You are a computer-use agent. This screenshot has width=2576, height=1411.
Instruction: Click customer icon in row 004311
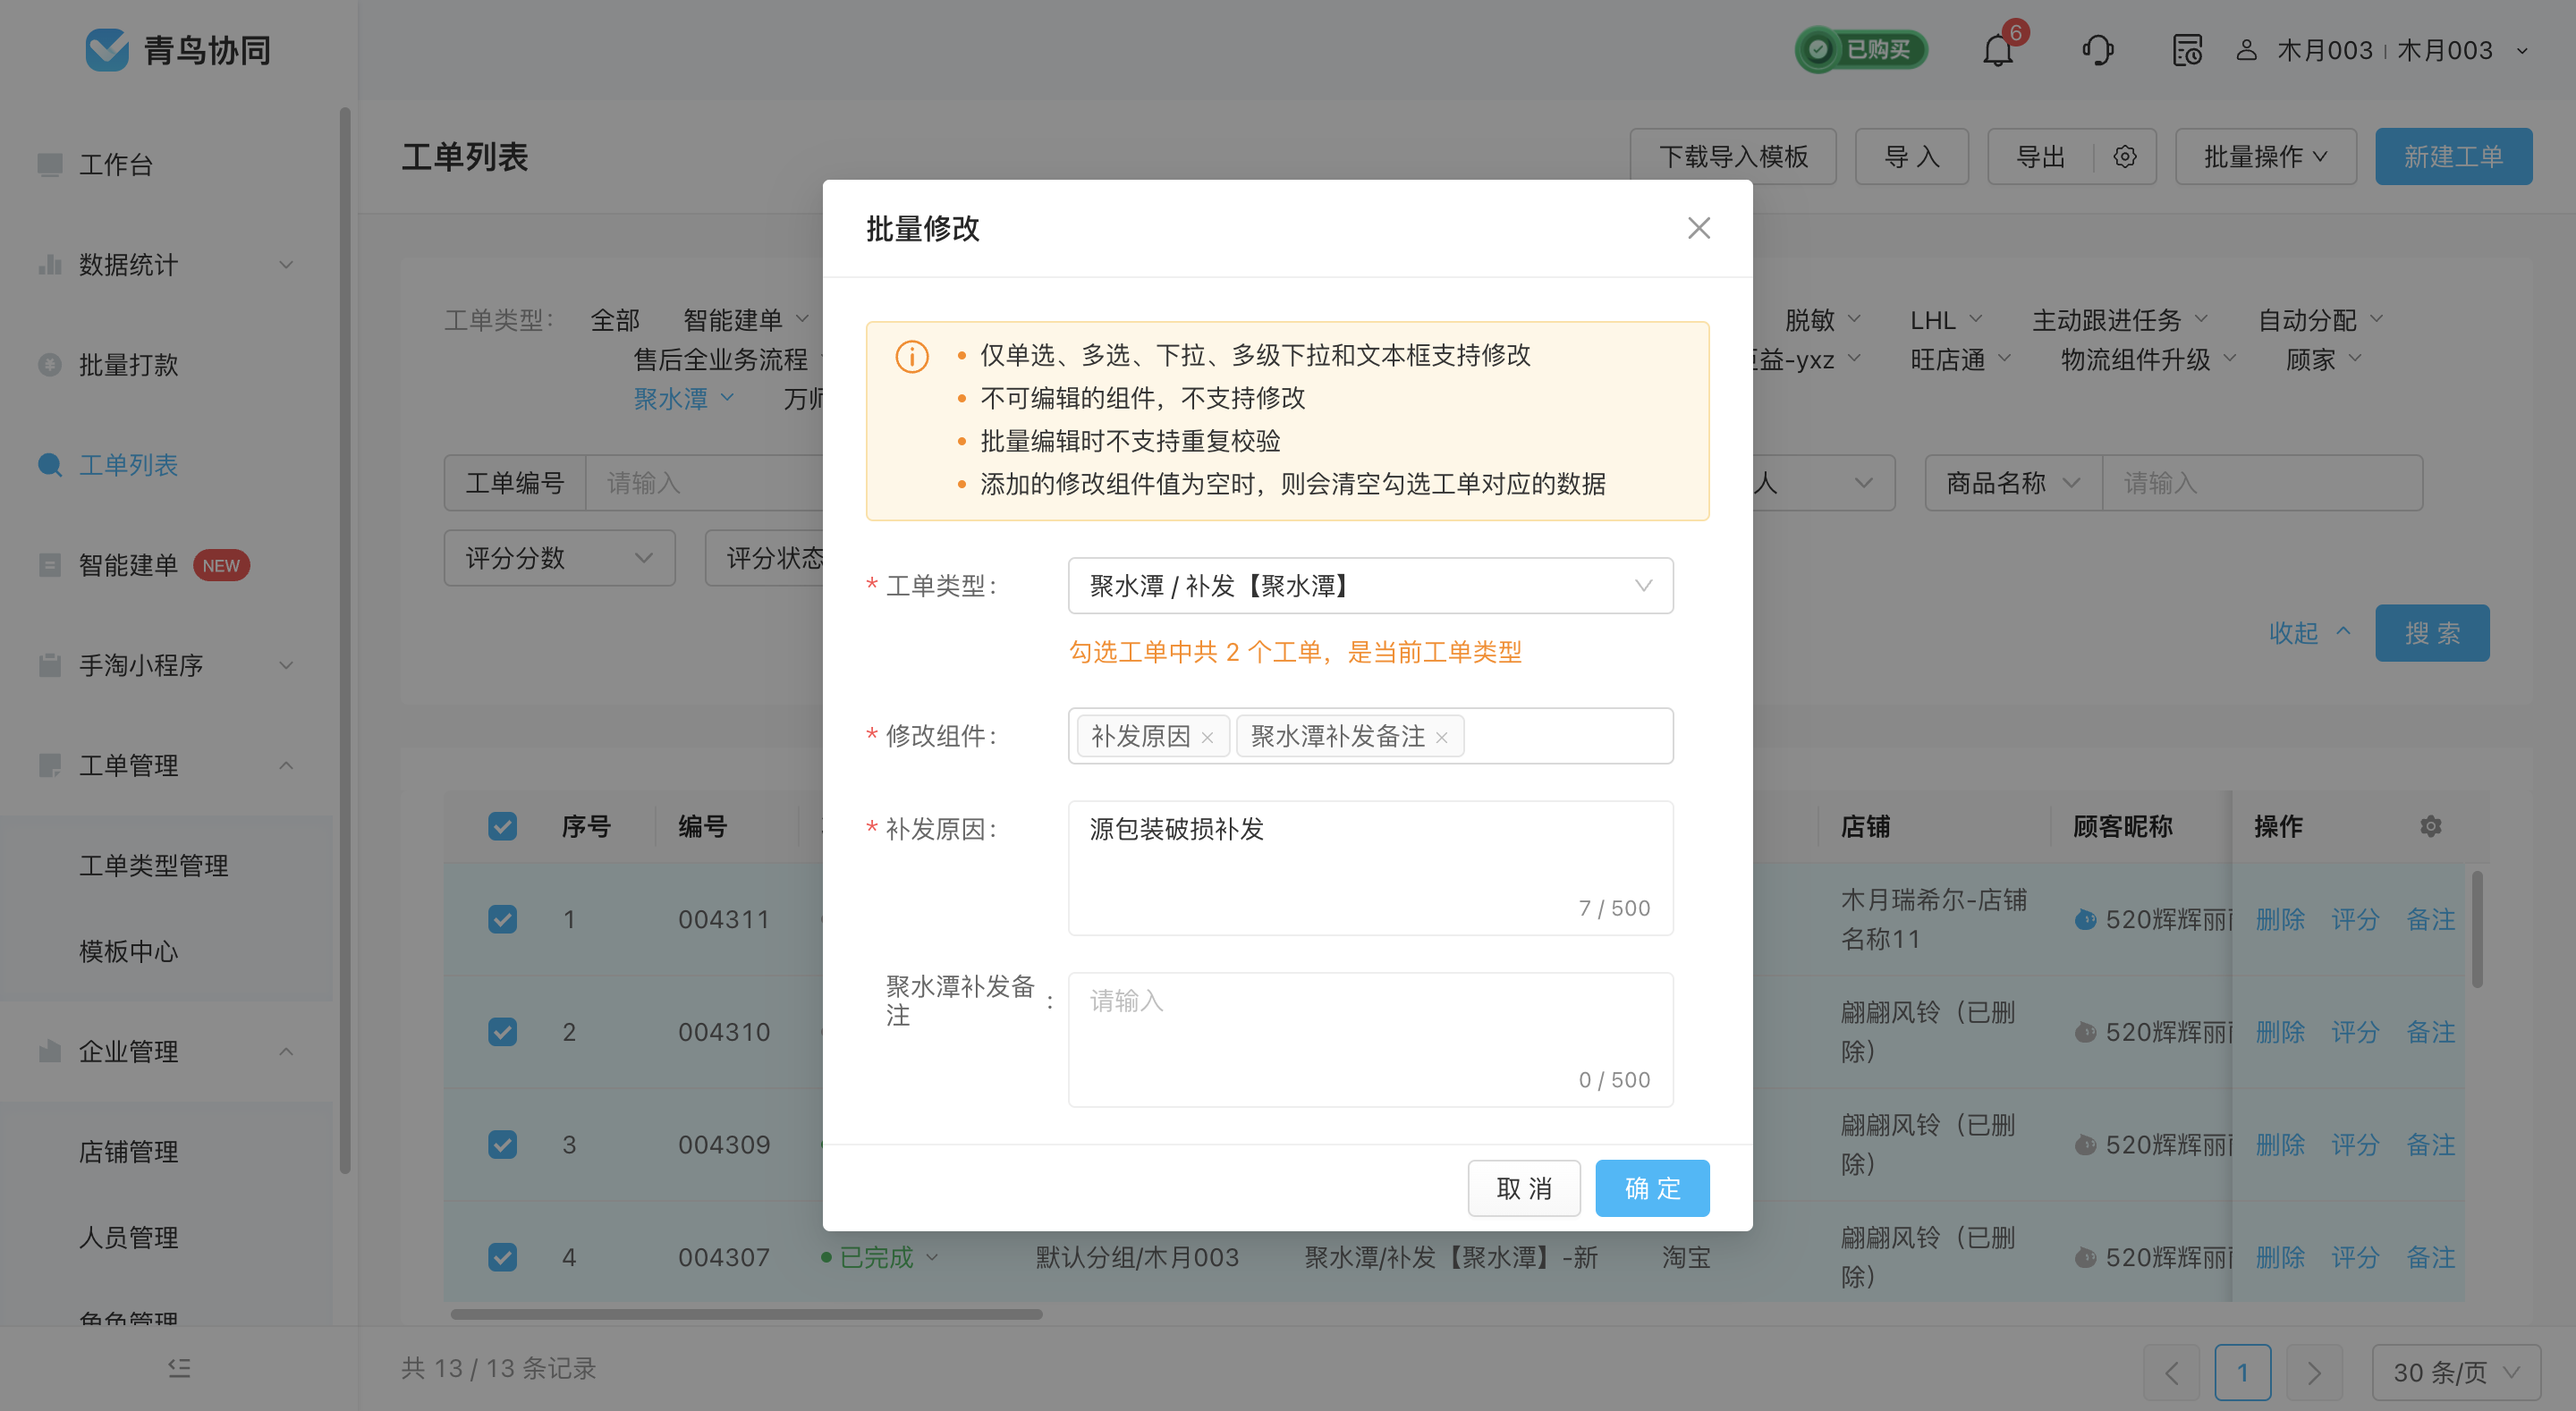click(2085, 919)
